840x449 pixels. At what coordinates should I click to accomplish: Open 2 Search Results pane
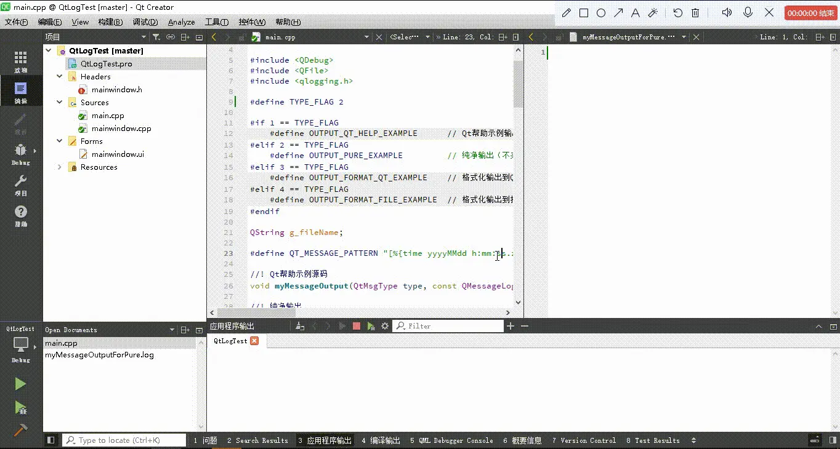[257, 440]
